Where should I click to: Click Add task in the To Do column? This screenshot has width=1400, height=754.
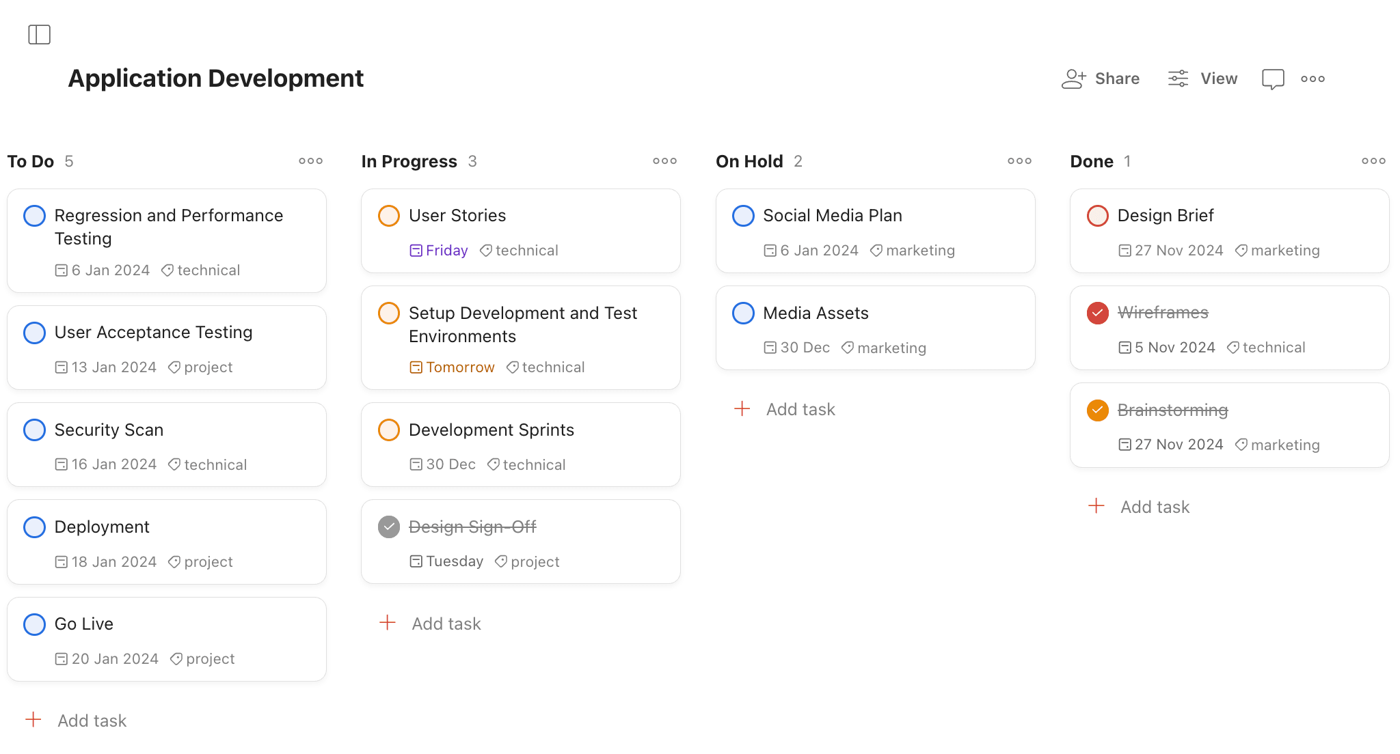pos(91,720)
